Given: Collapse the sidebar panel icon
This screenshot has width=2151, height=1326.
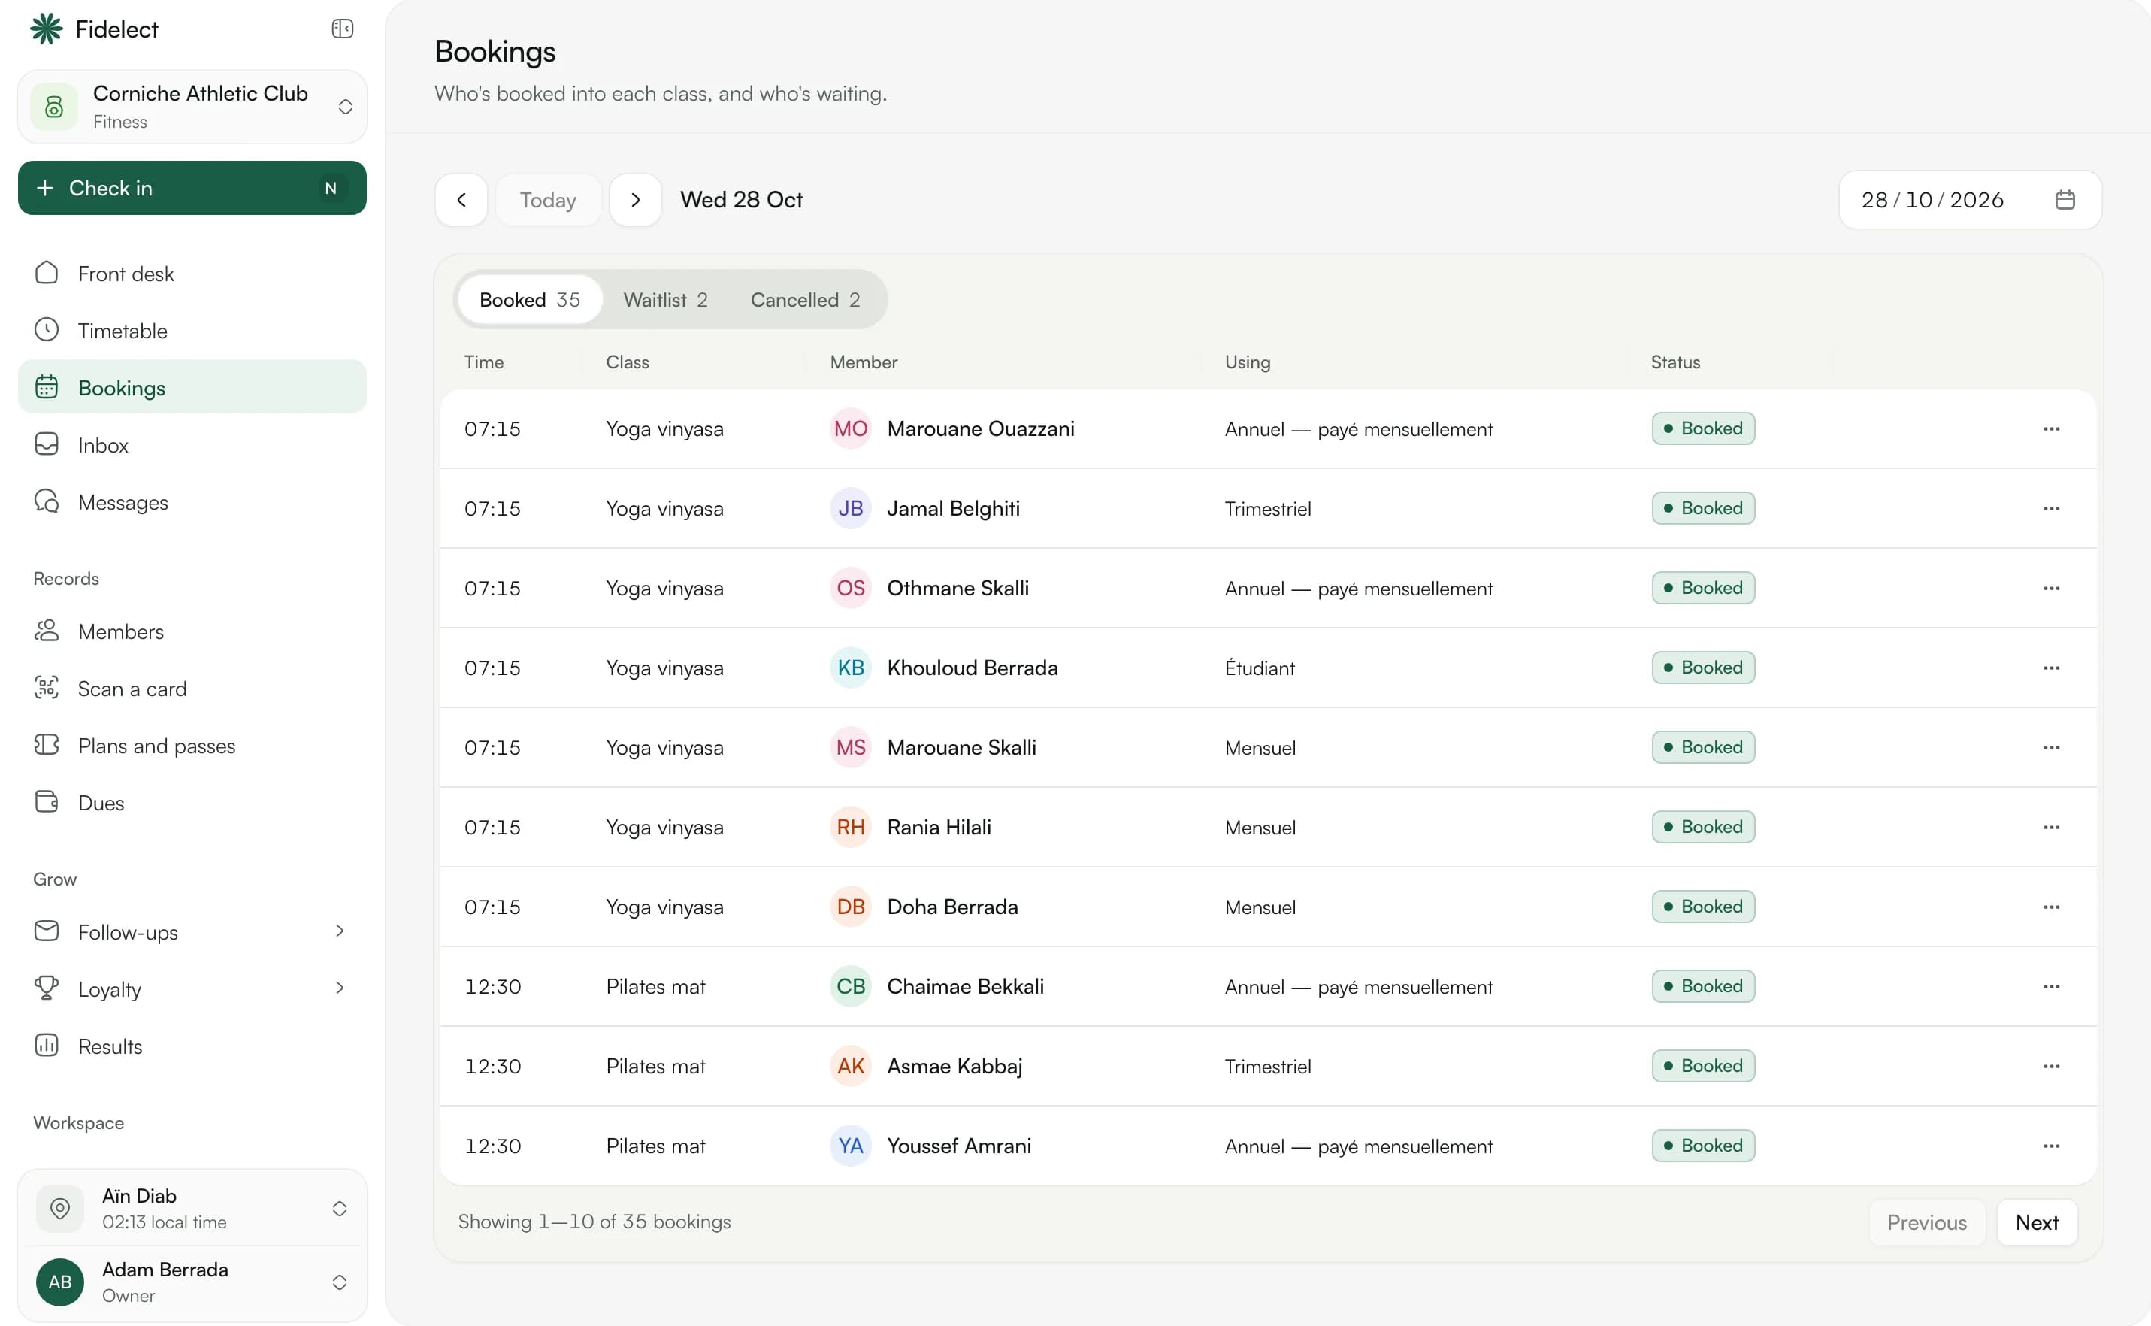Looking at the screenshot, I should [342, 29].
